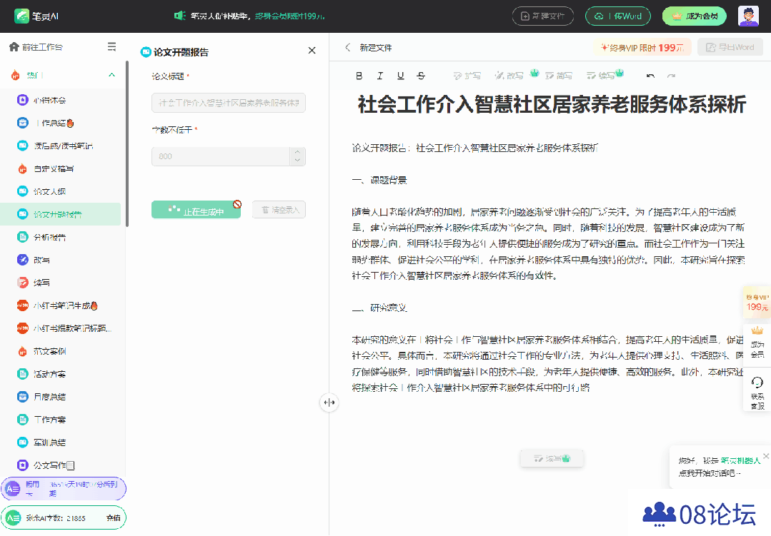The width and height of the screenshot is (771, 536).
Task: Collapse sidebar with the hamburger icon
Action: click(111, 46)
